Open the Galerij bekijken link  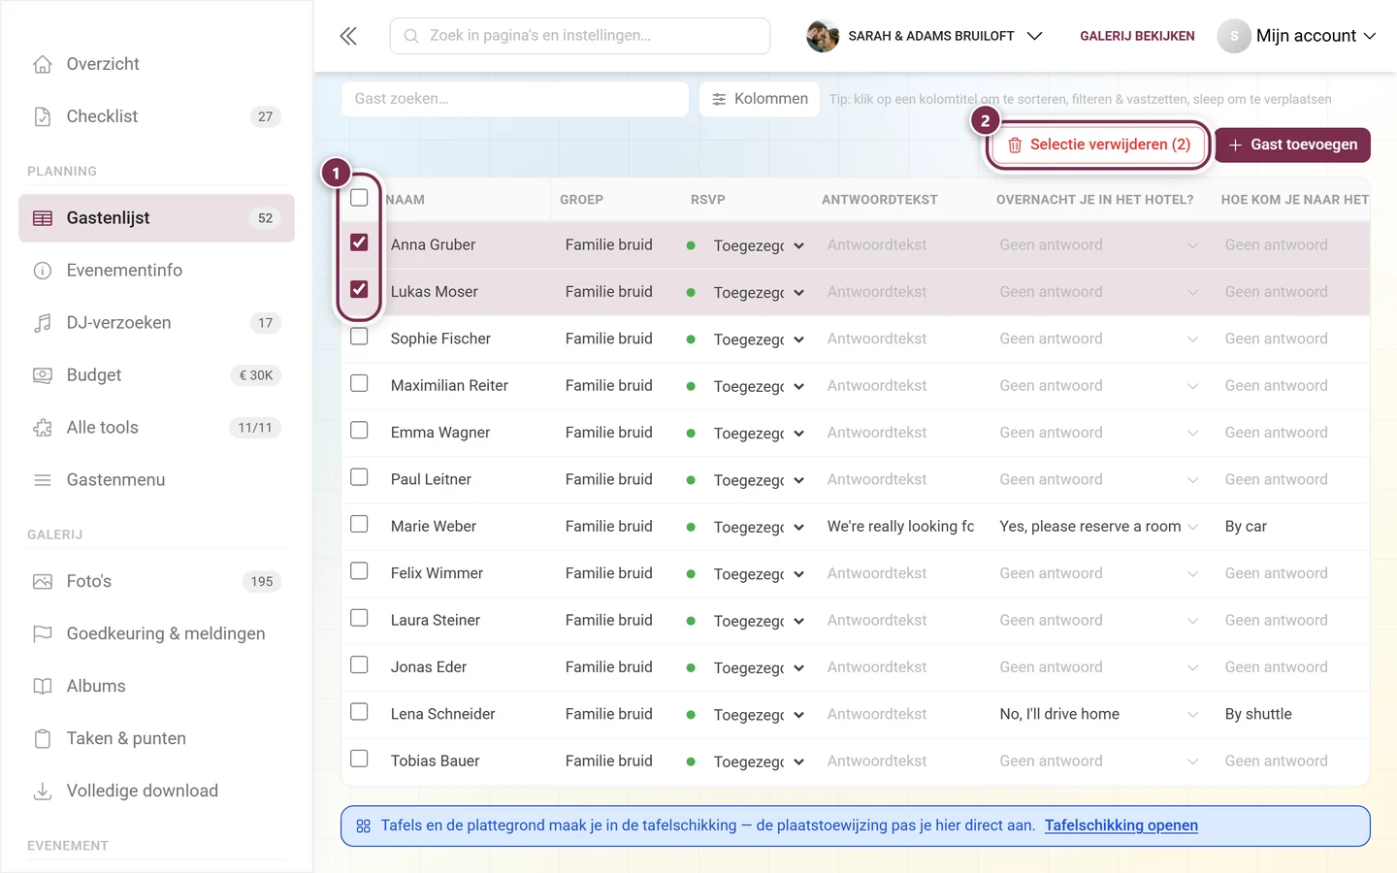pyautogui.click(x=1137, y=36)
